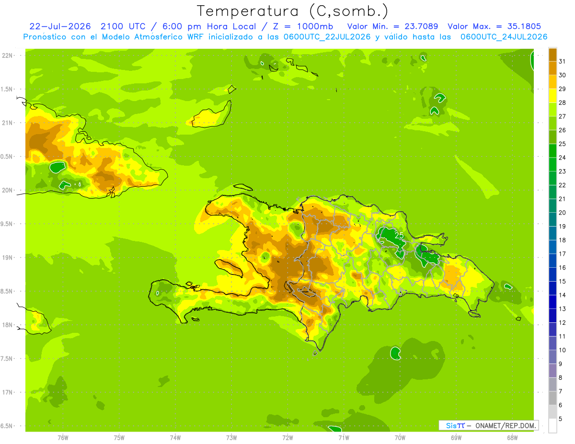Select the date text "22-Jul-2026"
The image size is (575, 444).
tap(60, 26)
